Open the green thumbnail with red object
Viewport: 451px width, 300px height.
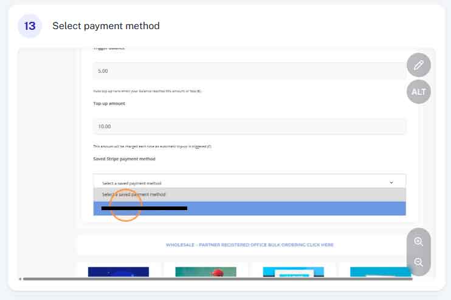click(205, 272)
